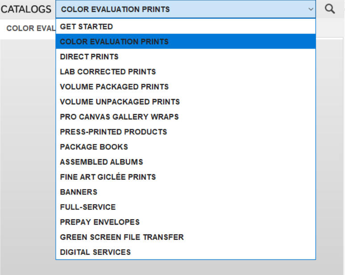Pick Lab Corrected Prints from list

pos(108,72)
